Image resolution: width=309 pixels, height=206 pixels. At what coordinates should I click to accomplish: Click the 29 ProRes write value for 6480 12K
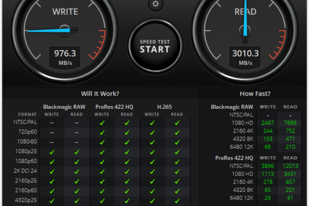tap(268, 198)
